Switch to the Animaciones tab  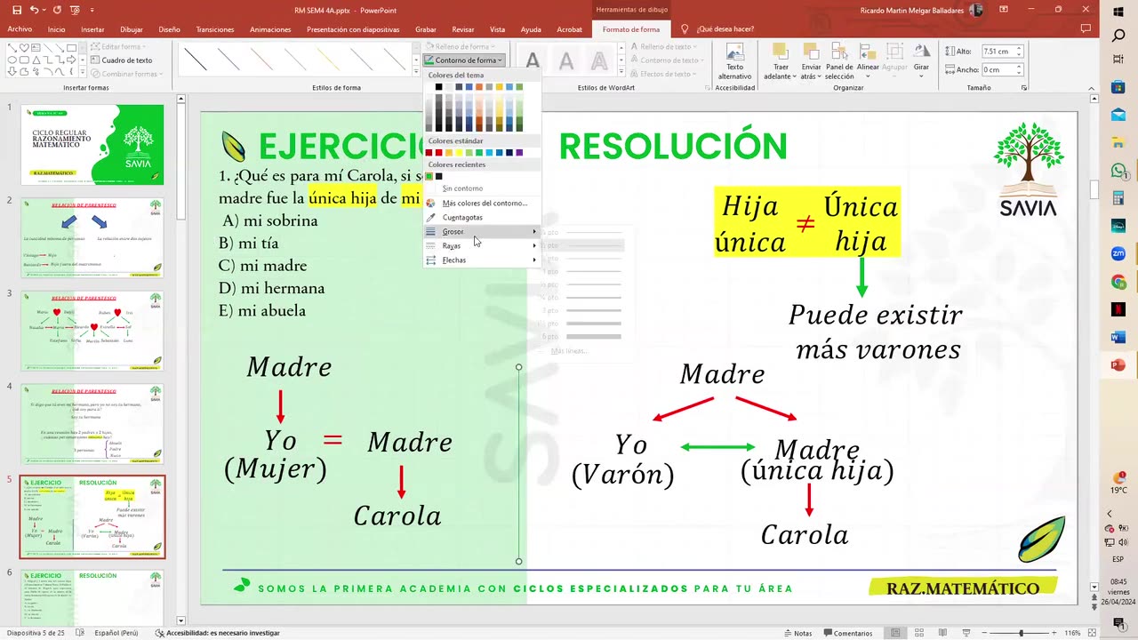[x=270, y=29]
